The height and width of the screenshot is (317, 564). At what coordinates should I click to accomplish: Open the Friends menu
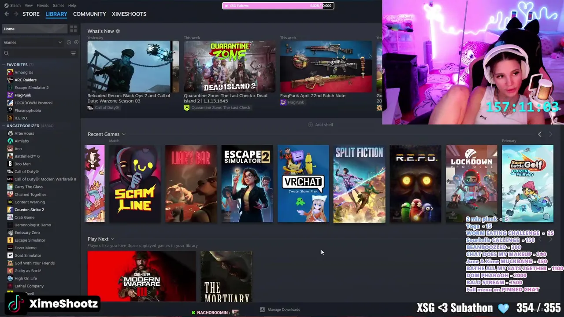point(43,5)
